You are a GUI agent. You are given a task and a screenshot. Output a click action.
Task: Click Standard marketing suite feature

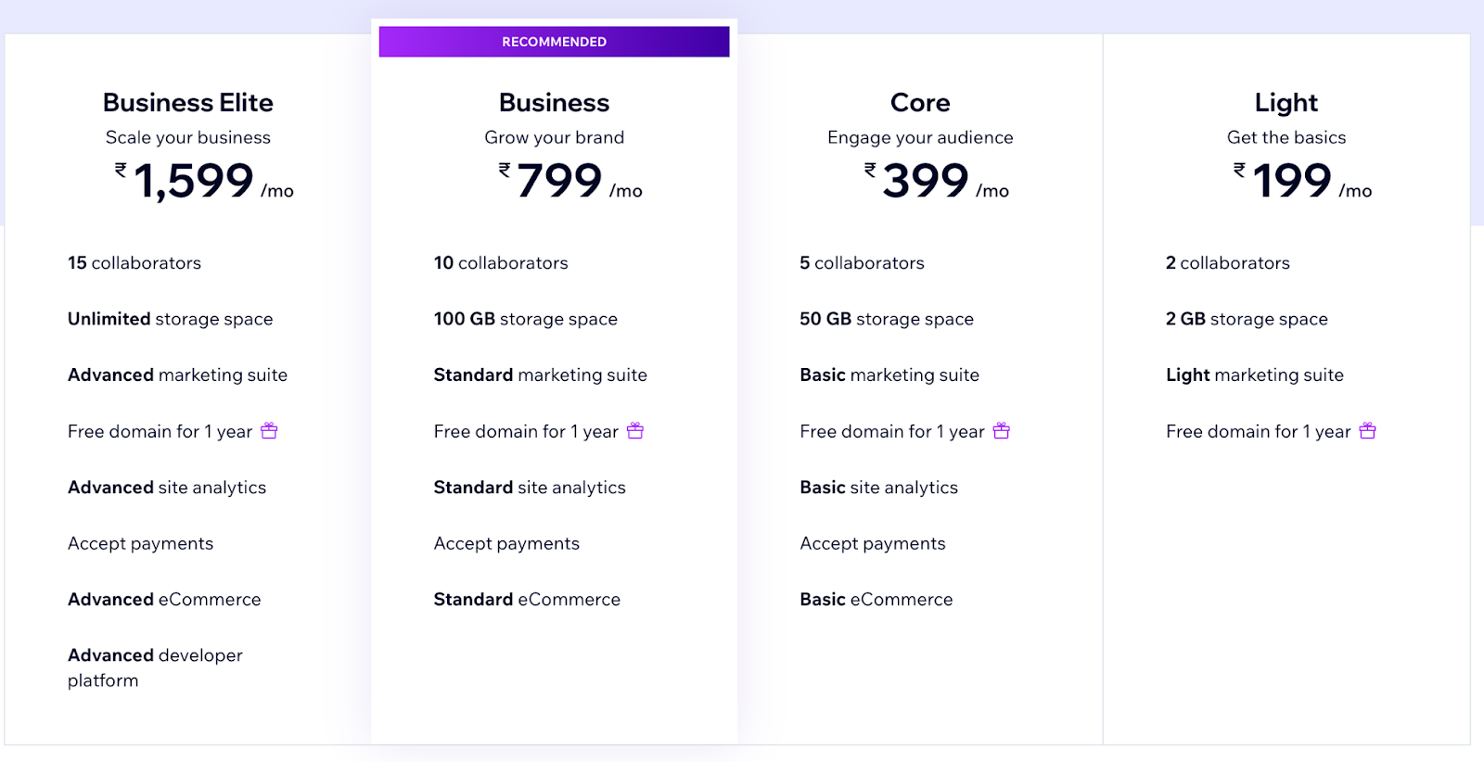pyautogui.click(x=541, y=375)
